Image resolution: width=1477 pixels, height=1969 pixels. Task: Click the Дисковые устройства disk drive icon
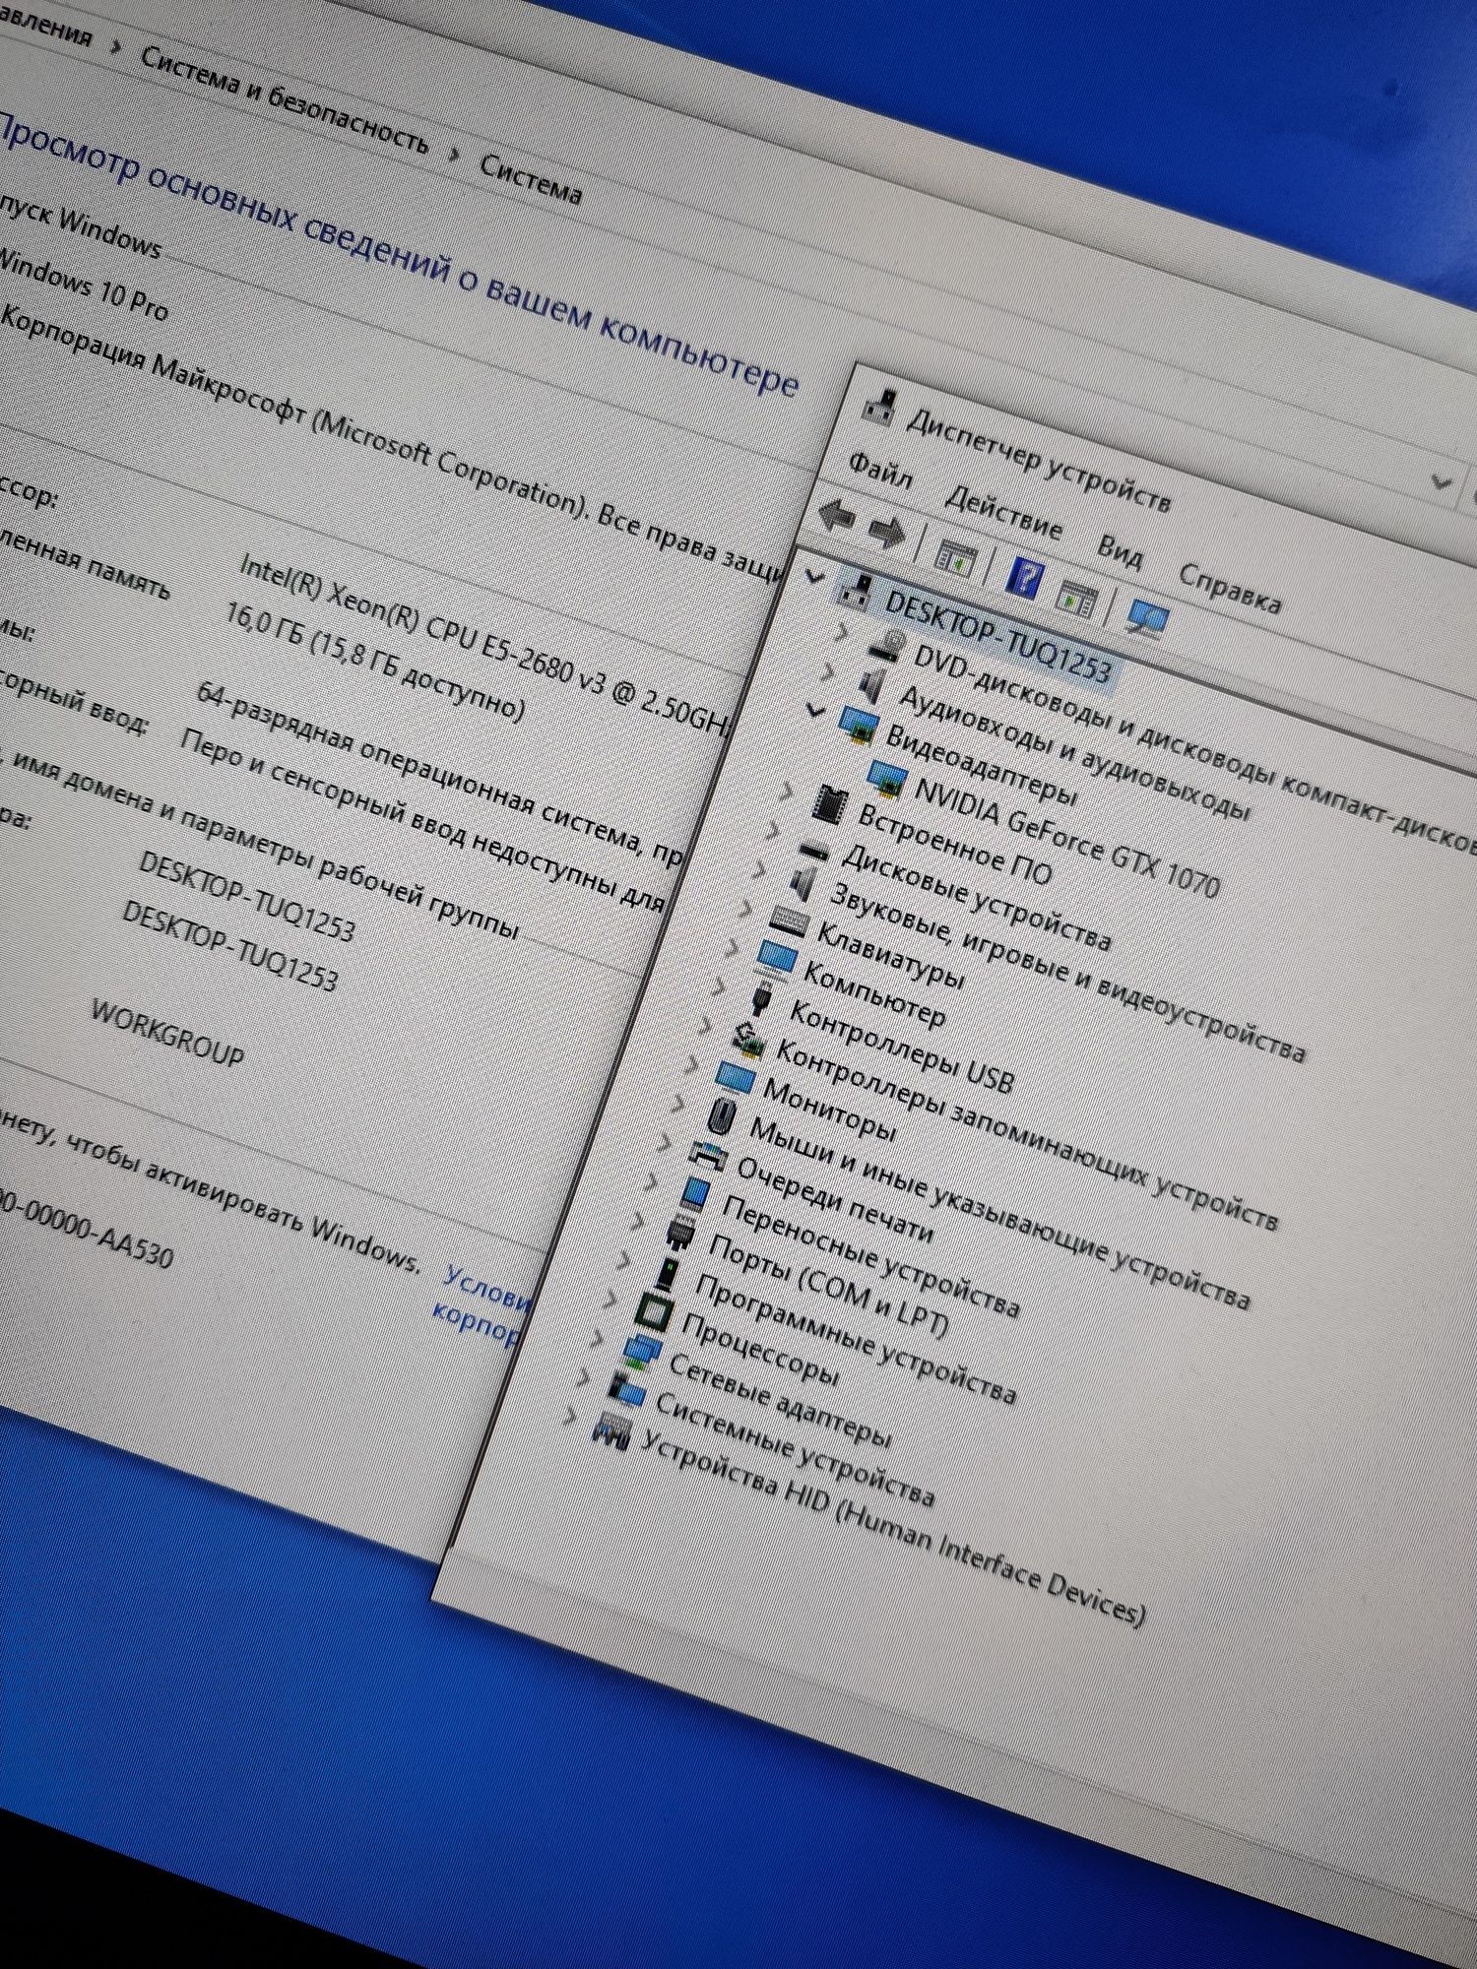tap(816, 851)
